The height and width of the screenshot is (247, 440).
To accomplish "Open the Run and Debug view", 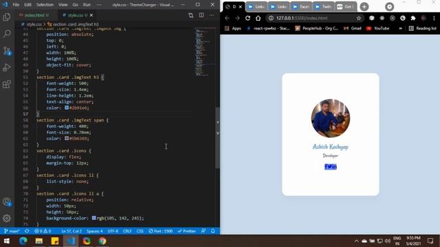I will click(7, 67).
